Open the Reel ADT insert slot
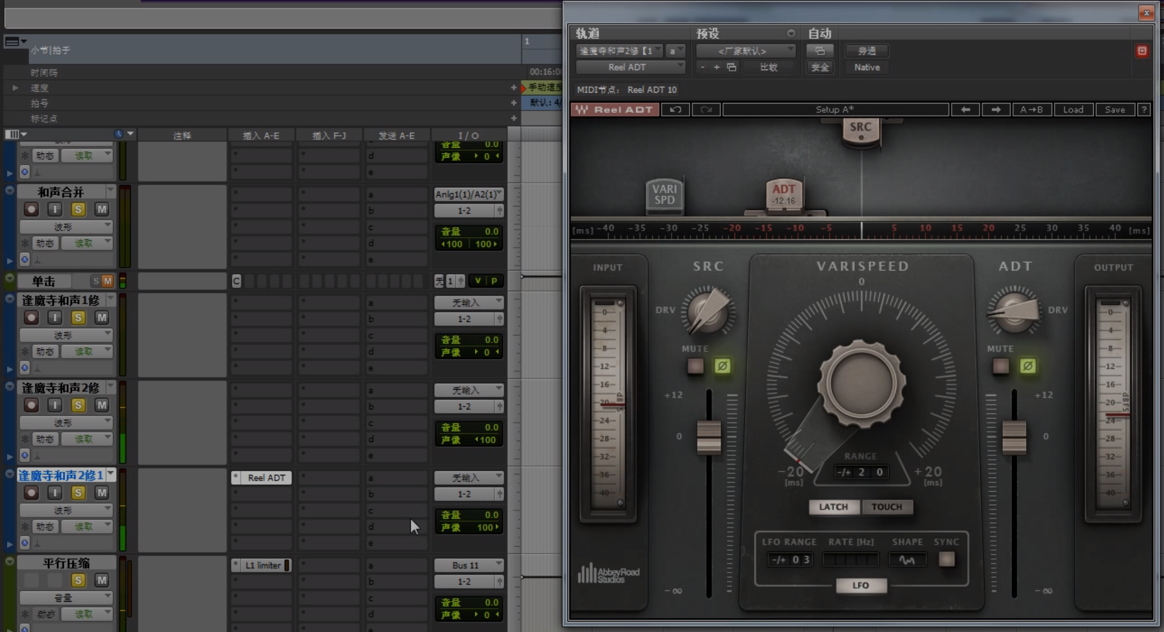The image size is (1164, 632). pyautogui.click(x=266, y=478)
